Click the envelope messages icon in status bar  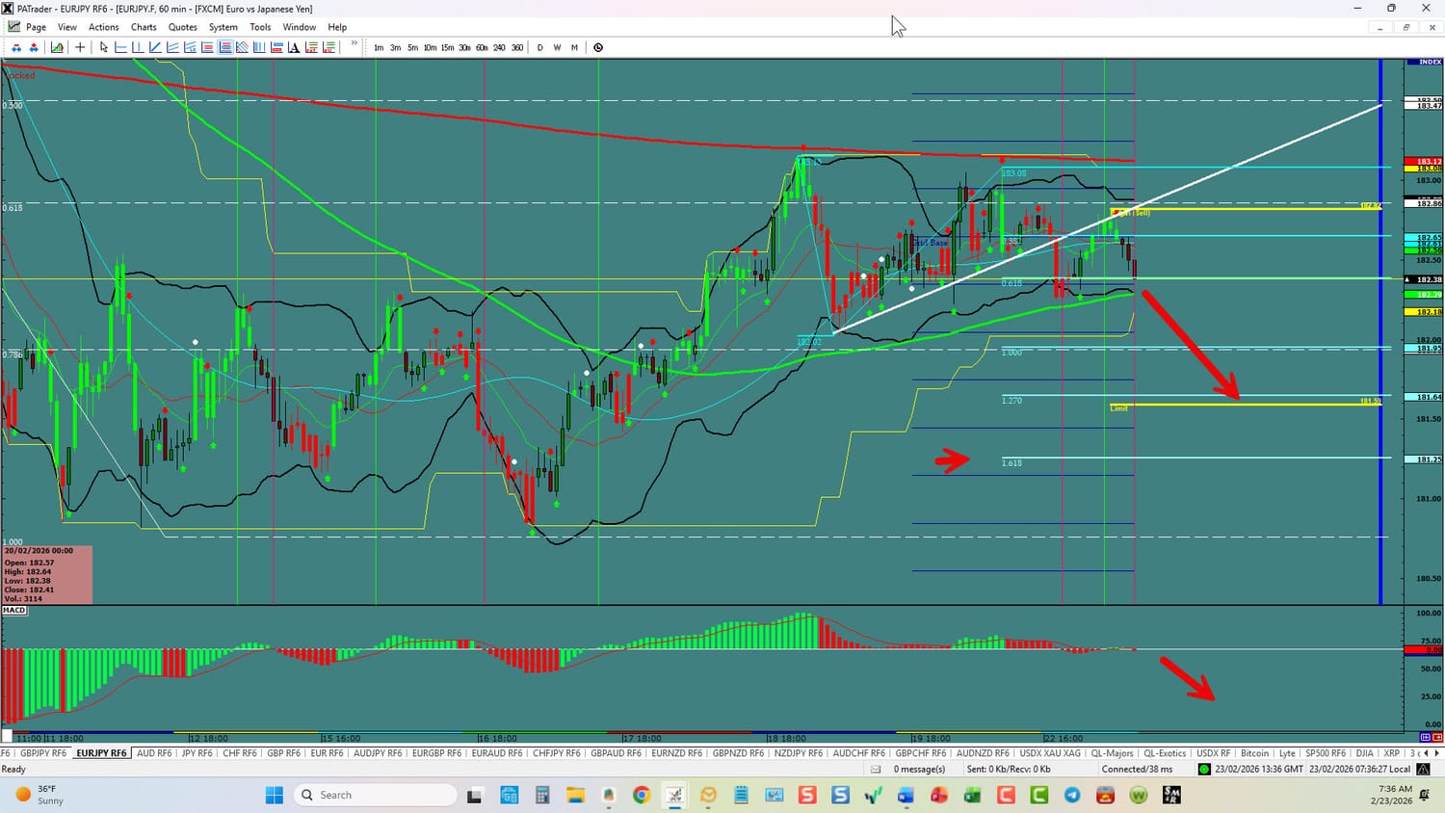[876, 769]
